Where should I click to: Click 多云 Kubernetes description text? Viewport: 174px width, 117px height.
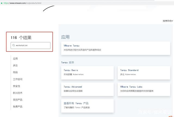(128, 74)
